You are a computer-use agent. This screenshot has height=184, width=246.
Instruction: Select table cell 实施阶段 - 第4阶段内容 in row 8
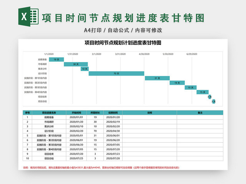point(49,149)
